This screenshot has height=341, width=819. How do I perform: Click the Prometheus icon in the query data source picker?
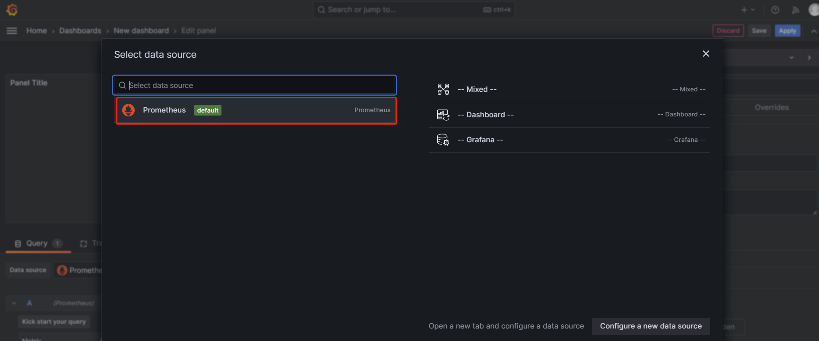[x=62, y=270]
